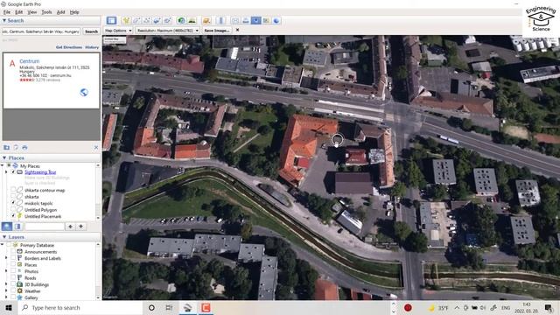The width and height of the screenshot is (560, 315).
Task: Open the Help menu
Action: (x=74, y=12)
